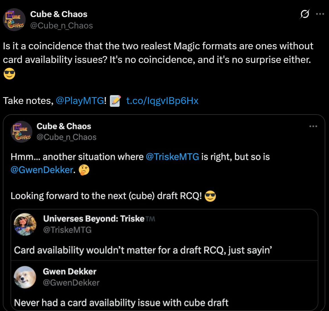Image resolution: width=329 pixels, height=311 pixels.
Task: Open the t.co/IqgvIBp6Hx link
Action: point(162,101)
